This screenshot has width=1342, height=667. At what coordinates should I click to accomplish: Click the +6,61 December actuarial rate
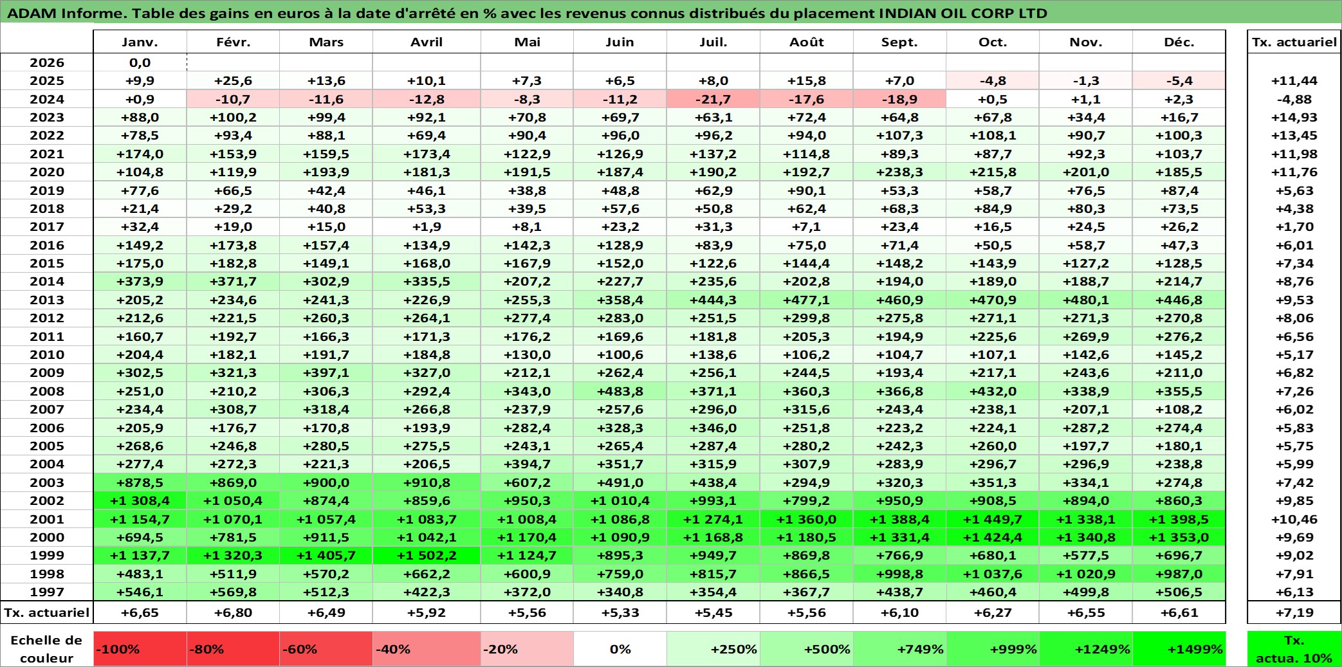1179,612
